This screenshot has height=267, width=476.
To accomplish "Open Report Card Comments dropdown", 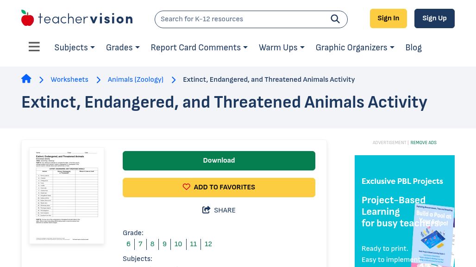I will tap(199, 48).
